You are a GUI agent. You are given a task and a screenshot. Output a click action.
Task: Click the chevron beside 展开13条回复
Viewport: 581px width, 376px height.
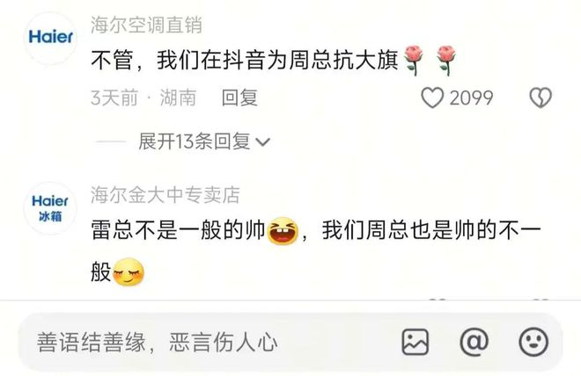point(263,142)
